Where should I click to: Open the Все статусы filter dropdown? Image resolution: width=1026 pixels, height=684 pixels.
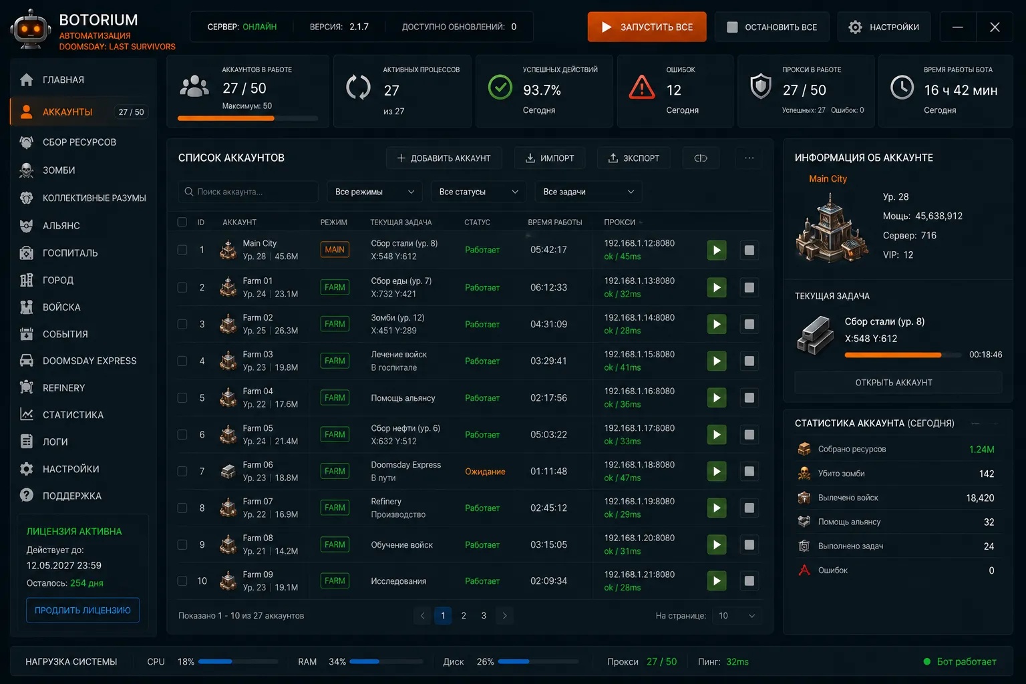pyautogui.click(x=478, y=192)
